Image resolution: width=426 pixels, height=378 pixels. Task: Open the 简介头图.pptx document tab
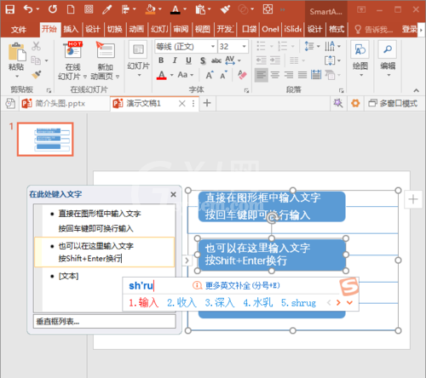(x=66, y=103)
